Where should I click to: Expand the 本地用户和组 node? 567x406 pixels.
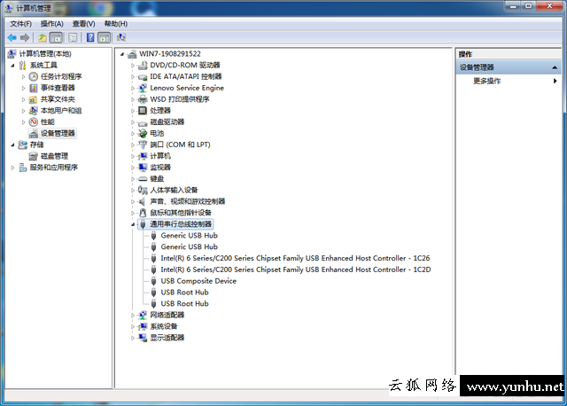pos(24,111)
